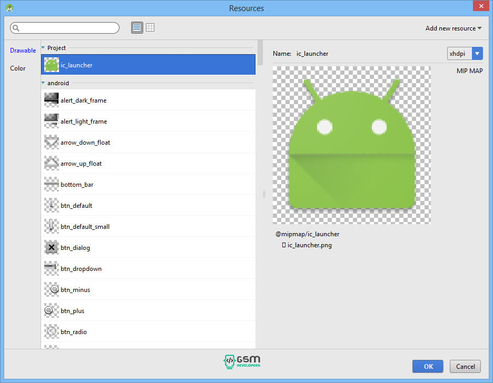
Task: Select btn_minus from the list
Action: (x=148, y=289)
